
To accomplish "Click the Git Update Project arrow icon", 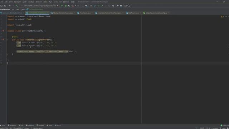I will pyautogui.click(x=95, y=6).
